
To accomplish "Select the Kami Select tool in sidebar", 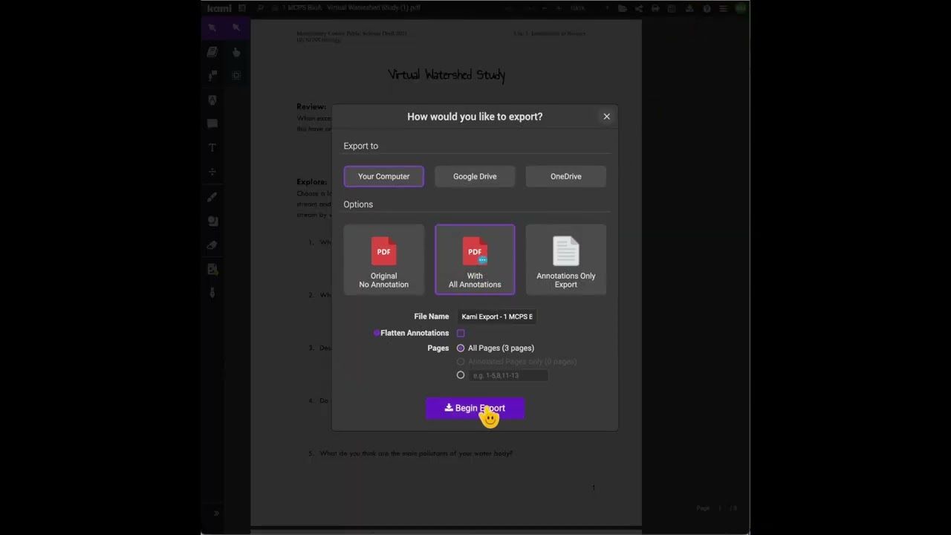I will [212, 27].
